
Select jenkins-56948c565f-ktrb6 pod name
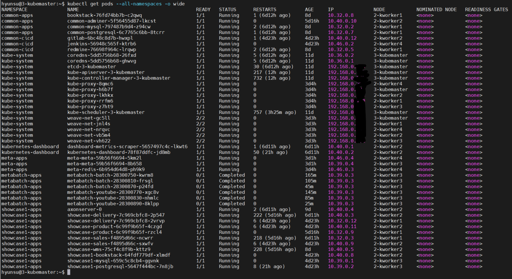point(102,44)
